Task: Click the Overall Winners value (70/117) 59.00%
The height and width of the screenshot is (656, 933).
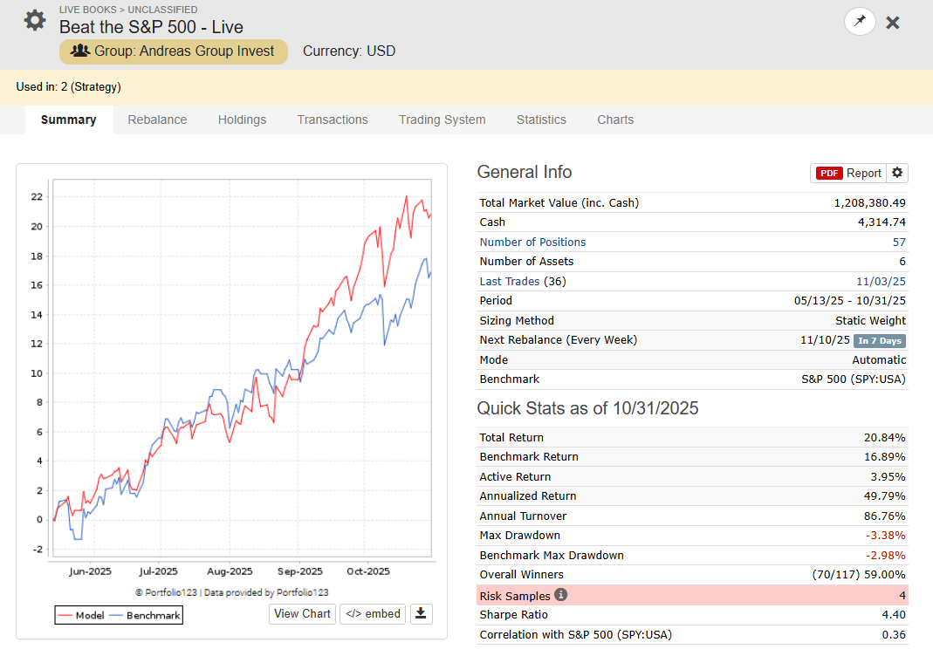Action: [859, 575]
